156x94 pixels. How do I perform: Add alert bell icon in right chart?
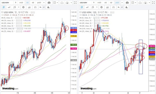click(x=126, y=7)
